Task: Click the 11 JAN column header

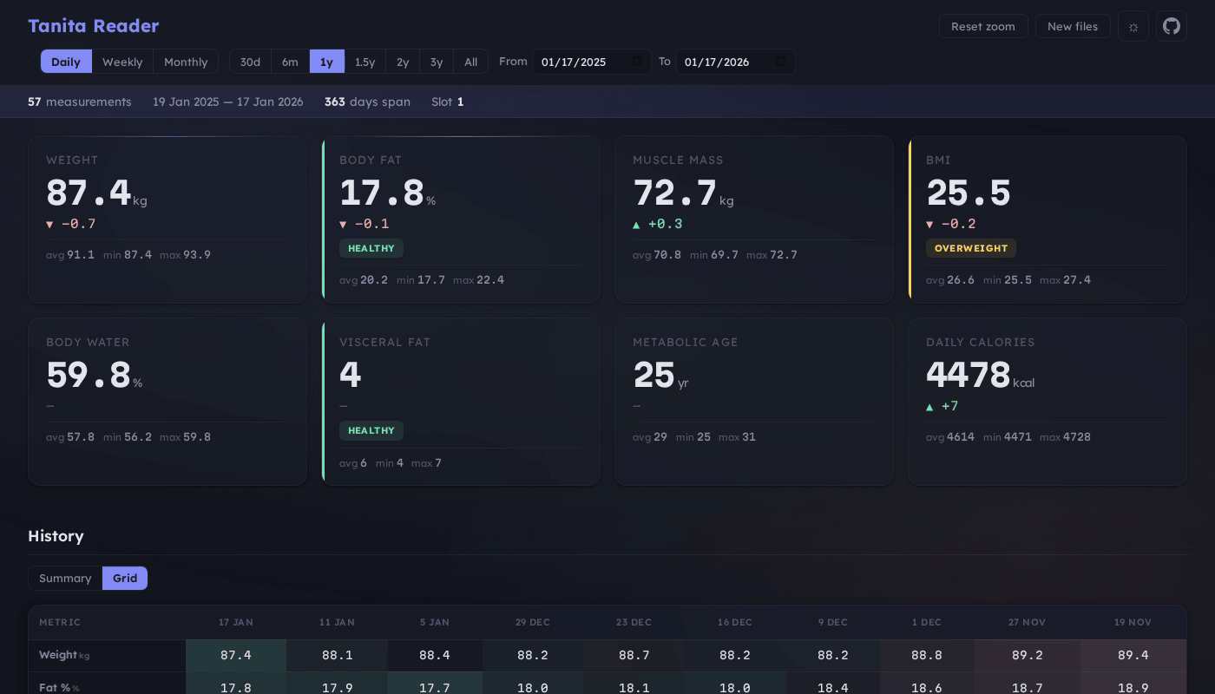Action: point(337,622)
